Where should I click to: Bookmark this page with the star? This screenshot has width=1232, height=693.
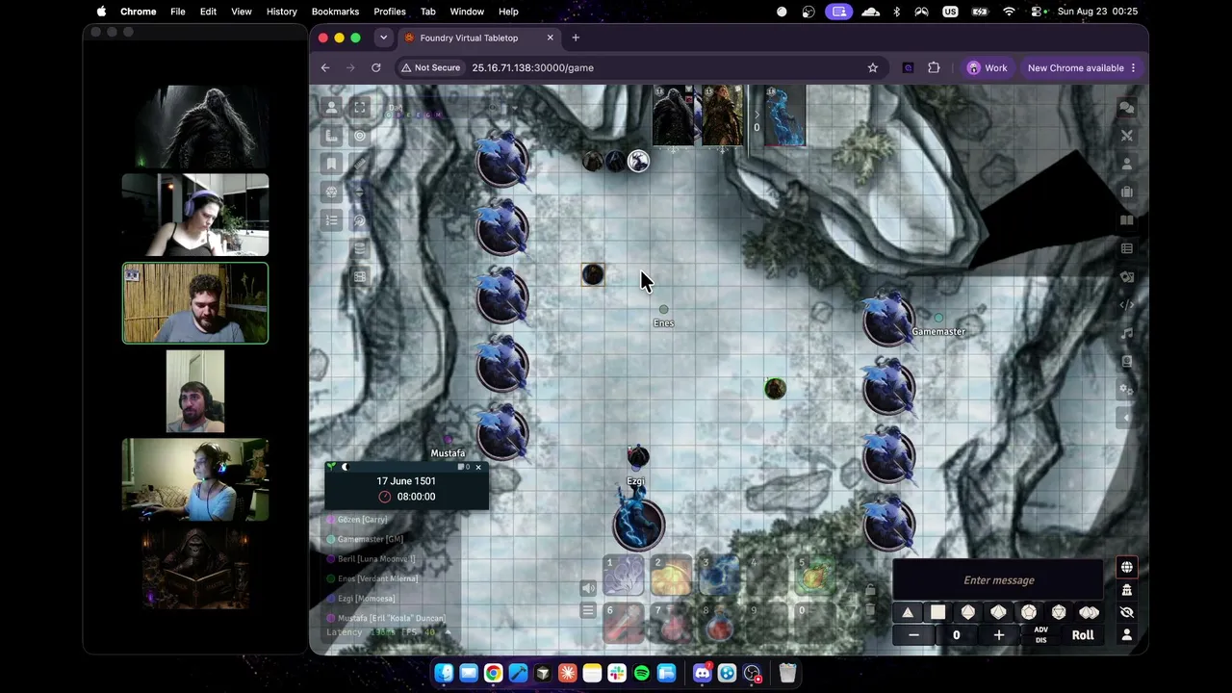coord(873,67)
